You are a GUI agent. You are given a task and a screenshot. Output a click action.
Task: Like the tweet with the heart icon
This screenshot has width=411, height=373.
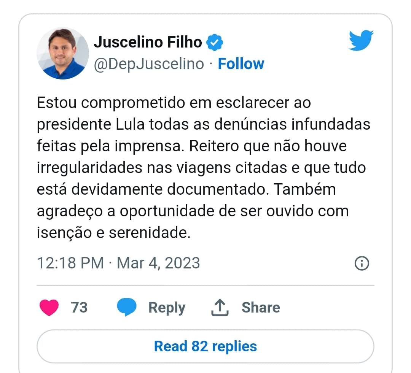coord(49,308)
